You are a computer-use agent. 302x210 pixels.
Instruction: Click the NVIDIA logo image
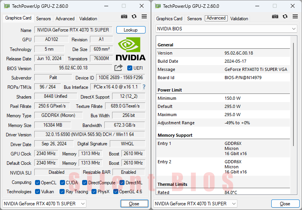point(130,49)
